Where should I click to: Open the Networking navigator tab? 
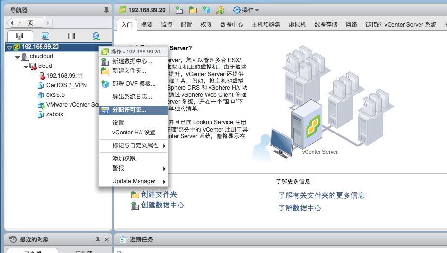coord(96,36)
